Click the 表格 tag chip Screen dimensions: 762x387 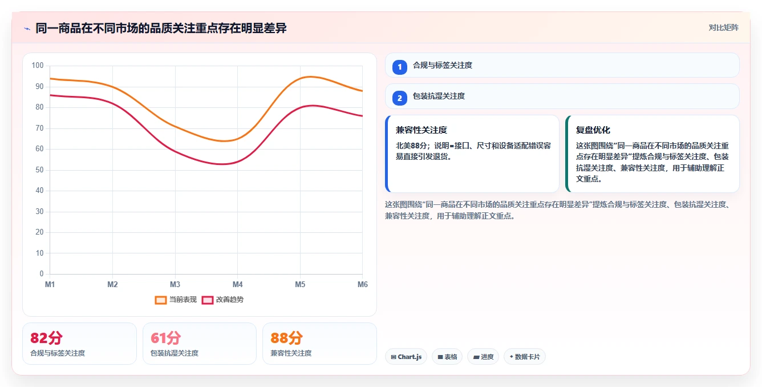click(447, 357)
